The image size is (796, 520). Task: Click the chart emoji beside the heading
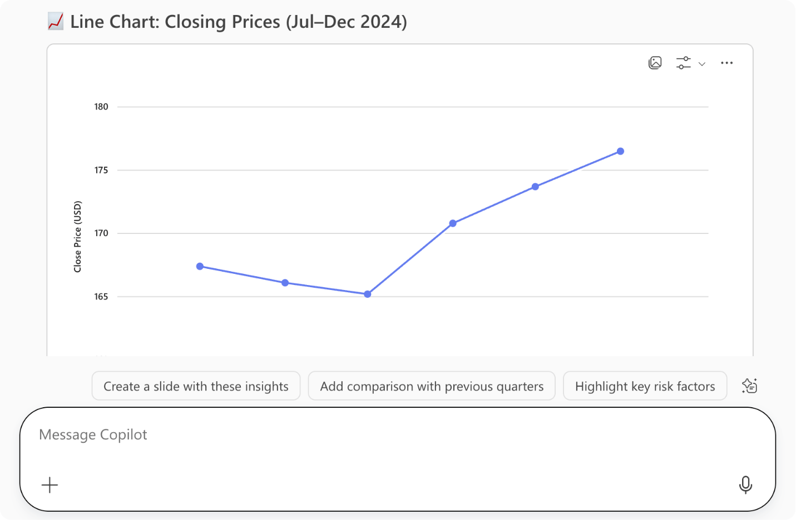(56, 22)
